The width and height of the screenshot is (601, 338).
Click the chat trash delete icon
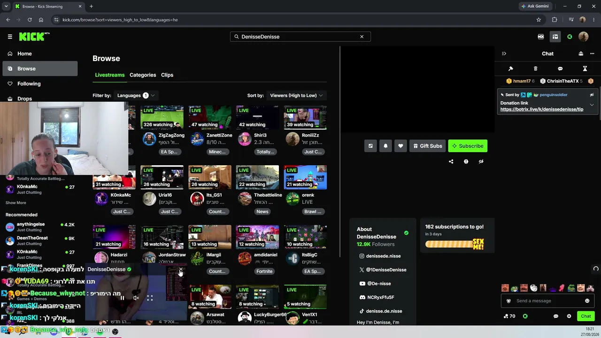pyautogui.click(x=535, y=69)
